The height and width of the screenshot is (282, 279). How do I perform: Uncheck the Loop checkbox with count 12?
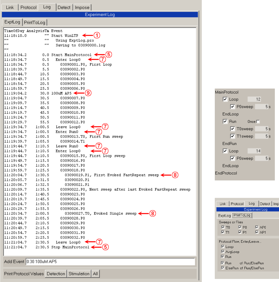tap(225, 99)
